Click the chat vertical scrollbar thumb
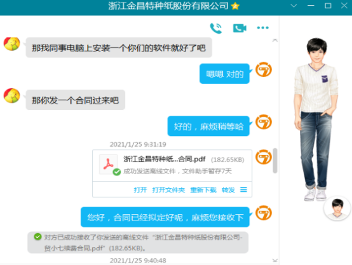The height and width of the screenshot is (265, 352). click(x=275, y=161)
